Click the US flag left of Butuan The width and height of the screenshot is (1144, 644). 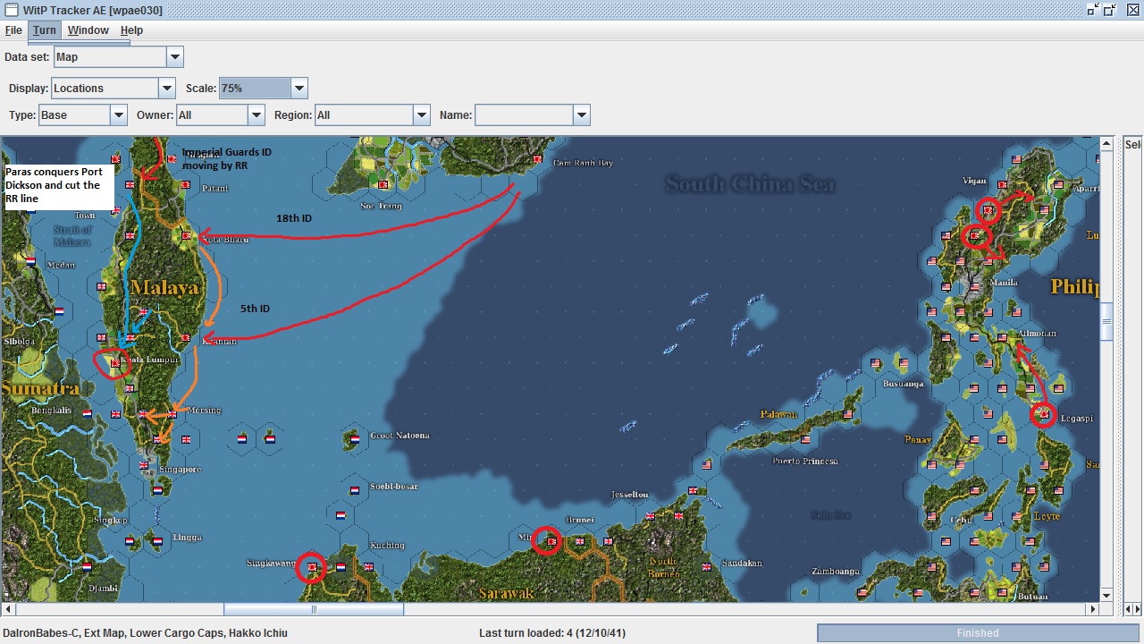pyautogui.click(x=1003, y=592)
